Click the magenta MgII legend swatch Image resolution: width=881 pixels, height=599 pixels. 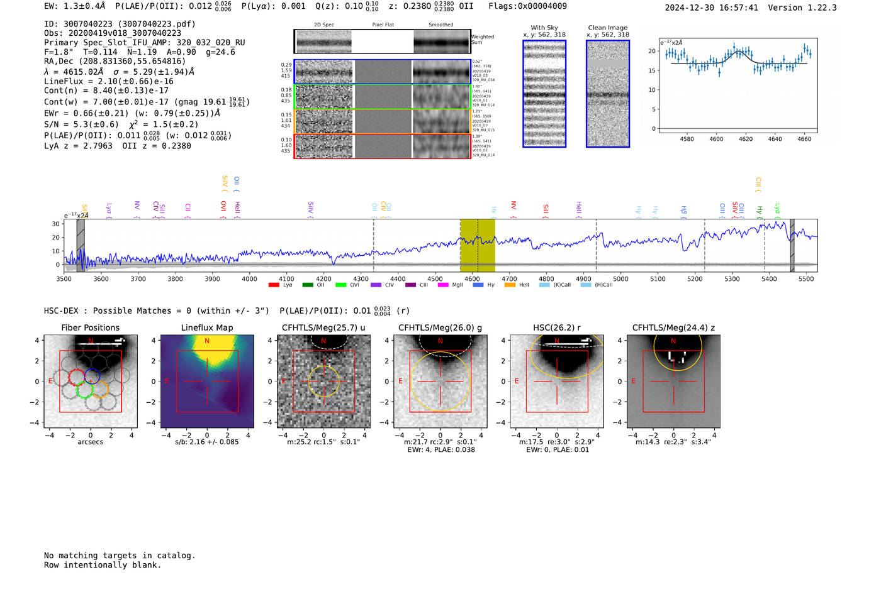pos(443,285)
